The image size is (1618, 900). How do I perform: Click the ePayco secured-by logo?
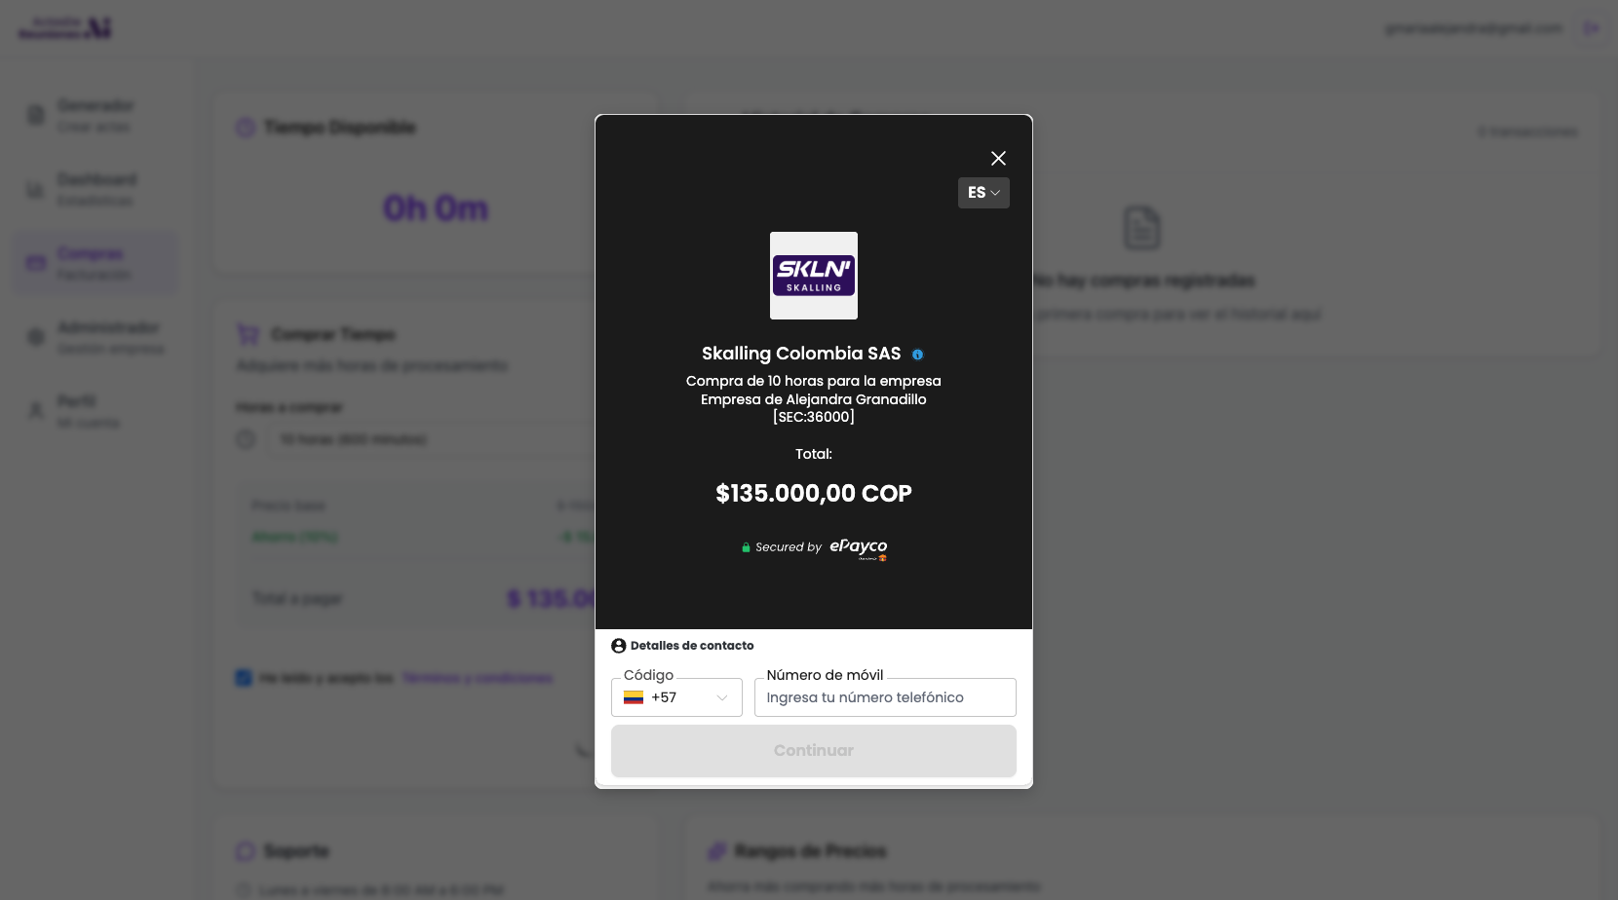pos(859,547)
